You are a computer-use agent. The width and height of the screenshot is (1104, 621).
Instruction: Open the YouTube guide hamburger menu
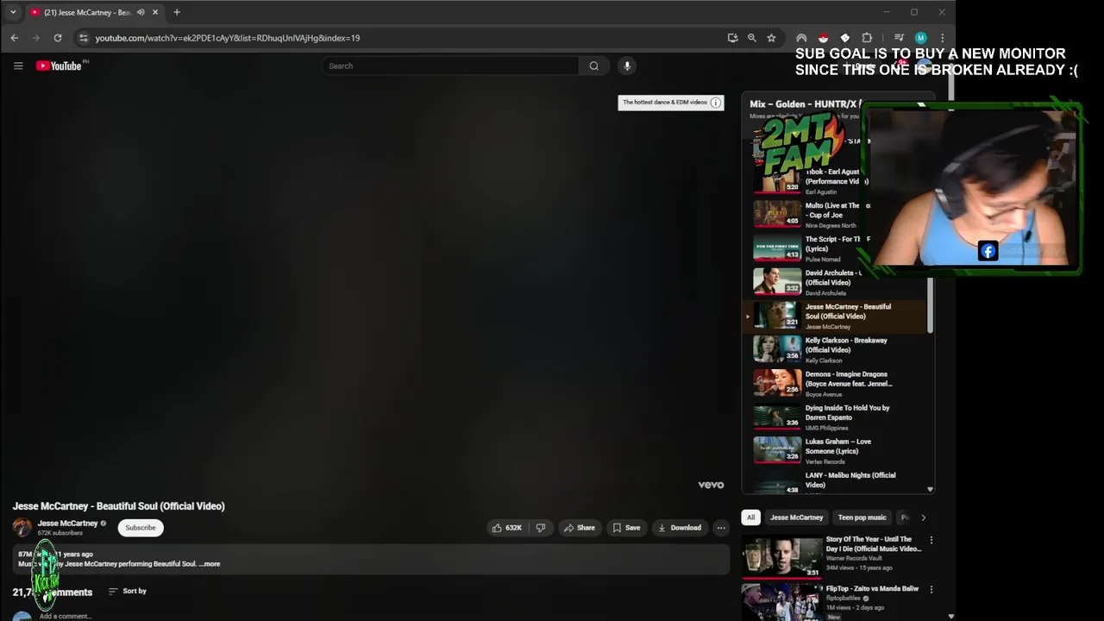(18, 66)
